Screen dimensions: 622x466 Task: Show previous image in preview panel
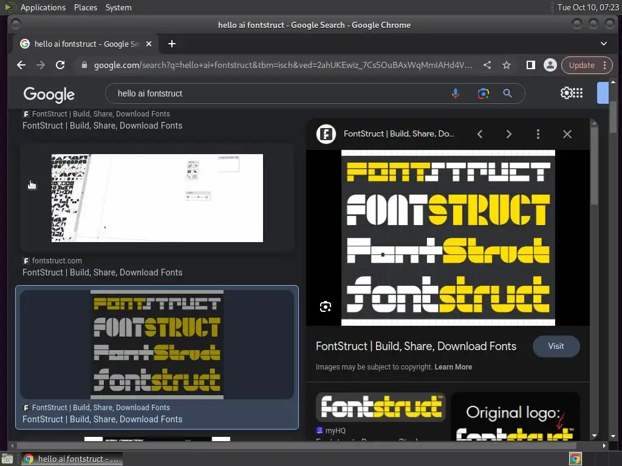[480, 134]
